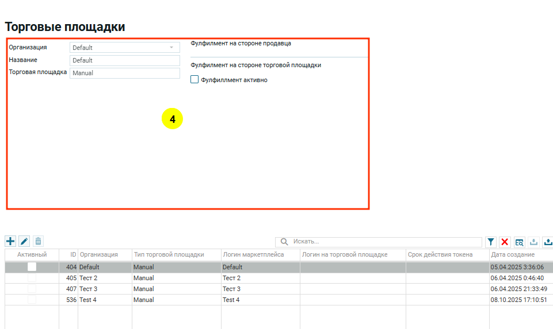Toggle Активный checkbox for Тест 2 row
Image resolution: width=553 pixels, height=329 pixels.
[x=32, y=278]
